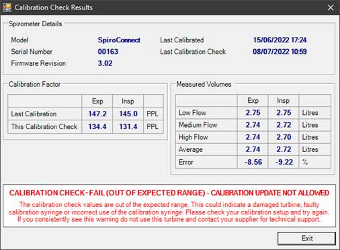Click This Calibration Check Insp value 131.4
The width and height of the screenshot is (340, 250).
coord(128,126)
